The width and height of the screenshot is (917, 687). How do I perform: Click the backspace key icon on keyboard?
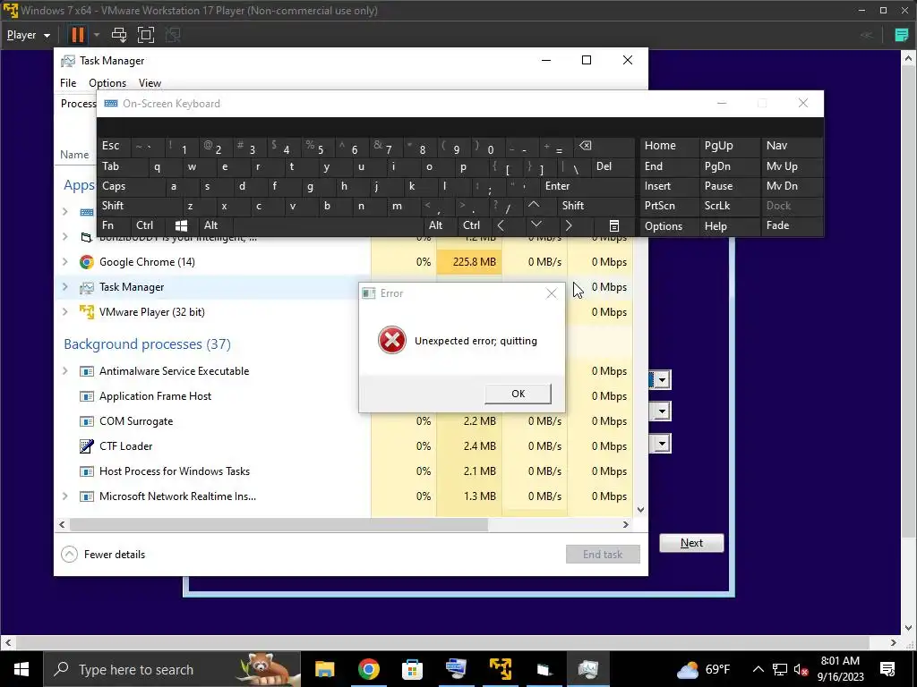tap(585, 146)
